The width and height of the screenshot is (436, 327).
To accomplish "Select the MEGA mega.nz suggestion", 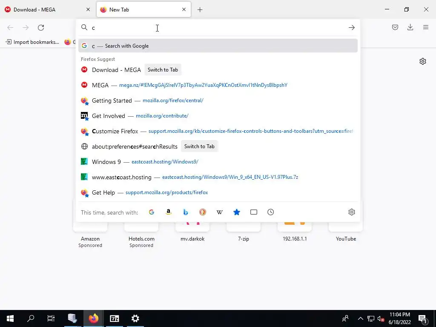I will point(218,85).
